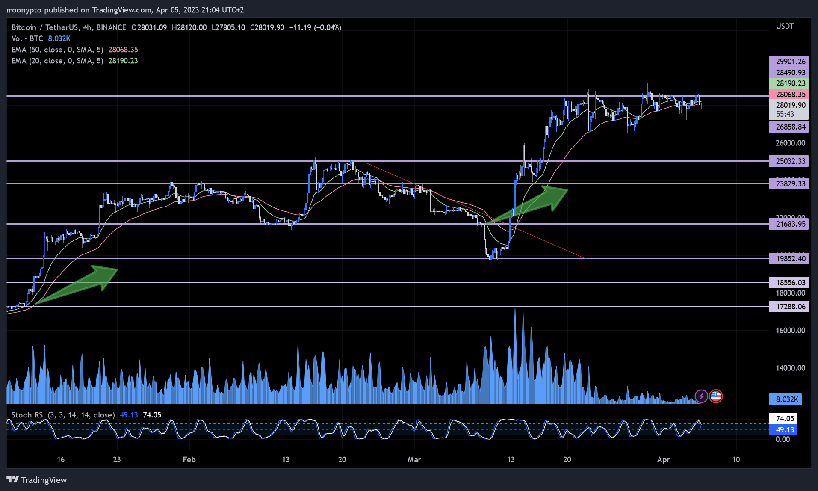Click the close price C28019.90 in the header

[267, 27]
